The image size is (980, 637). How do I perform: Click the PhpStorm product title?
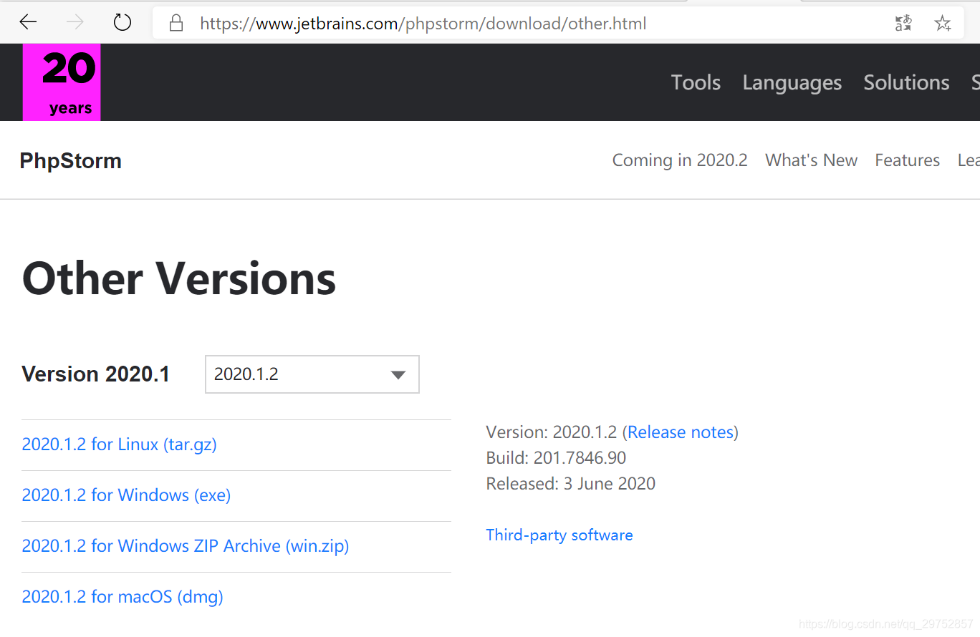[x=71, y=161]
